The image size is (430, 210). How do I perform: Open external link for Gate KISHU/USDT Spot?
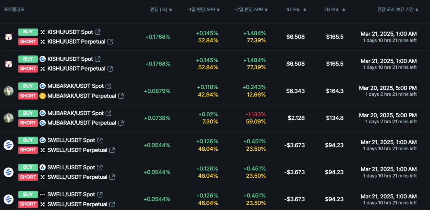tap(97, 59)
